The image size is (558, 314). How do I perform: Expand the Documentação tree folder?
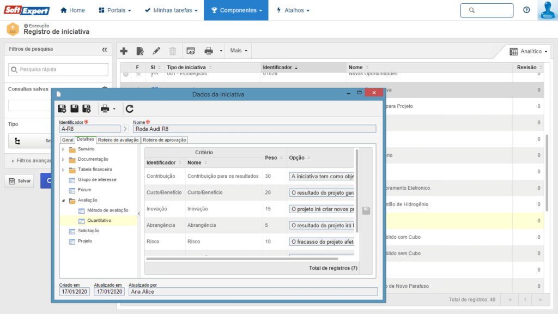click(x=63, y=159)
